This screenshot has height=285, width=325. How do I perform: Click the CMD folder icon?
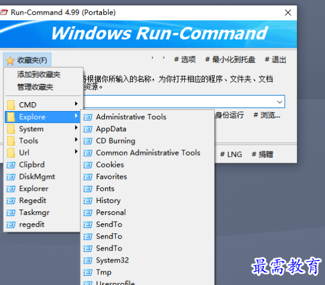(11, 105)
